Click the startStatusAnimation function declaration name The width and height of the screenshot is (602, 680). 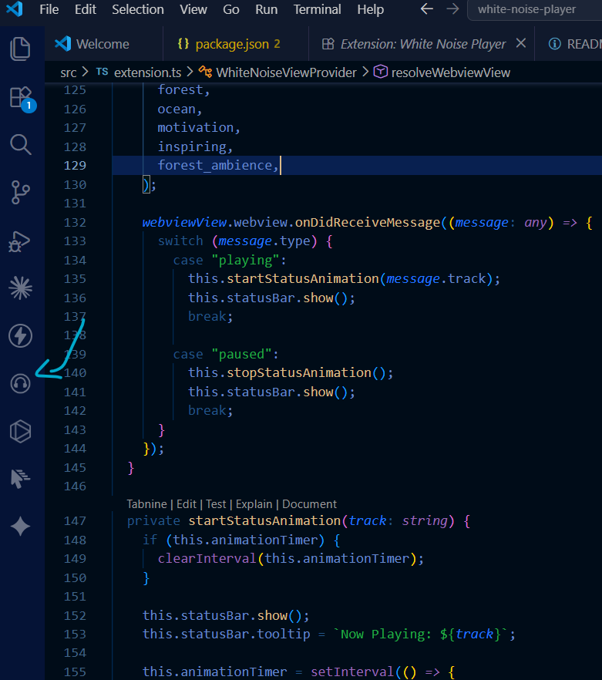264,520
